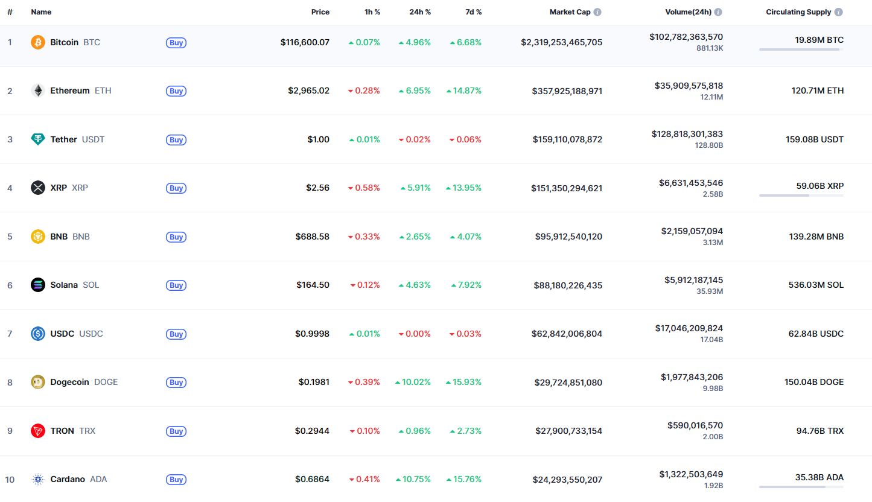Sort table by Volume(24h) header
This screenshot has width=872, height=502.
click(x=687, y=12)
